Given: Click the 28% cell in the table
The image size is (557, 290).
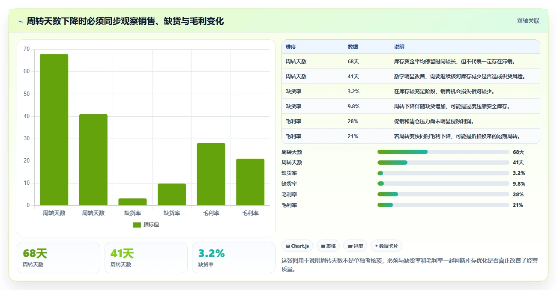Looking at the screenshot, I should (x=353, y=121).
